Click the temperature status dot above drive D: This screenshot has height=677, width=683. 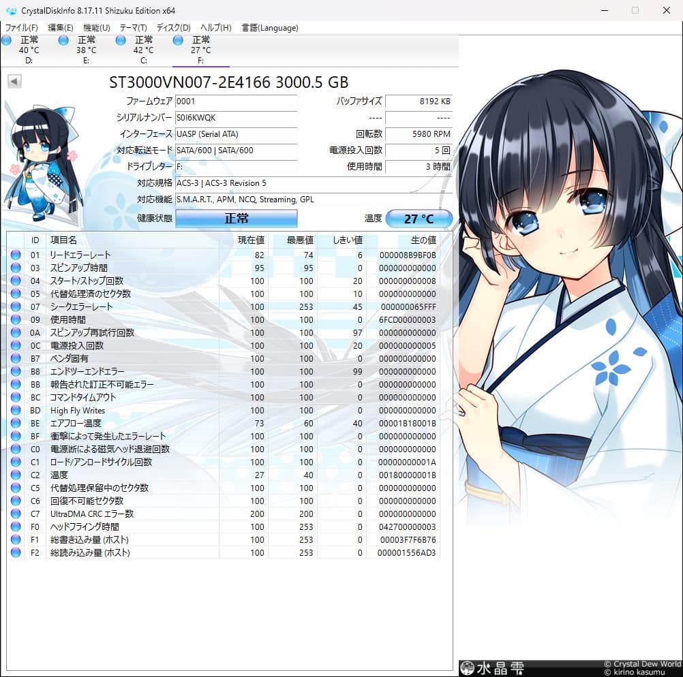(7, 41)
